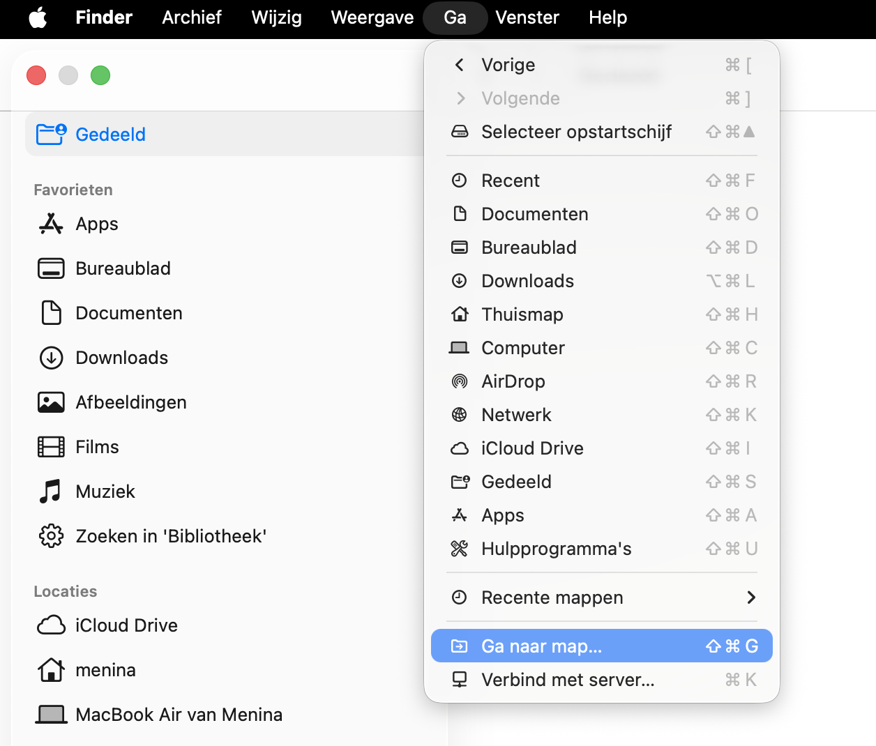This screenshot has width=876, height=746.
Task: Click the globe icon beside Netwerk
Action: click(x=460, y=415)
